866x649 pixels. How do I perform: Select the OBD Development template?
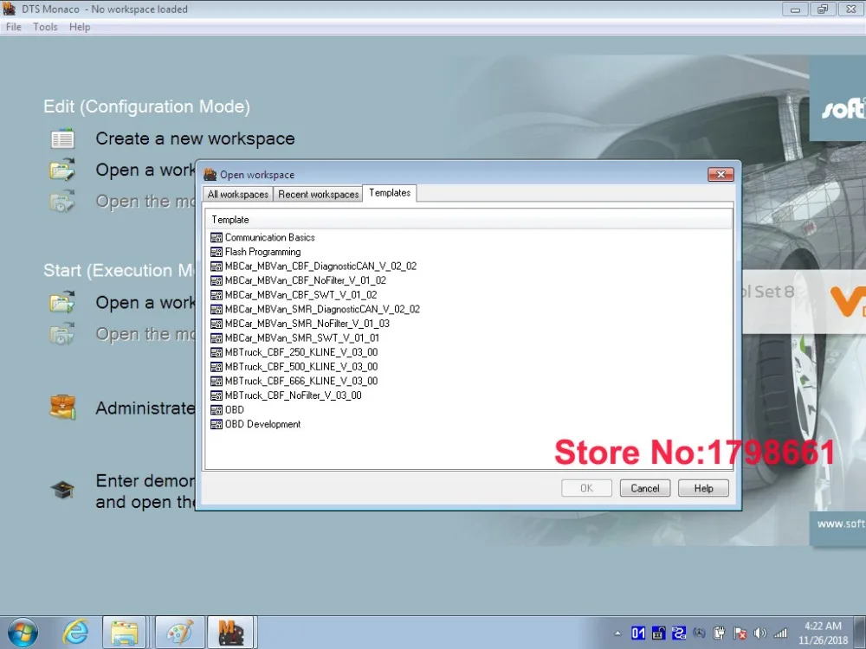click(x=255, y=424)
